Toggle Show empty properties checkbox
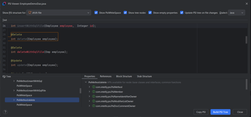The width and height of the screenshot is (251, 117). click(150, 13)
